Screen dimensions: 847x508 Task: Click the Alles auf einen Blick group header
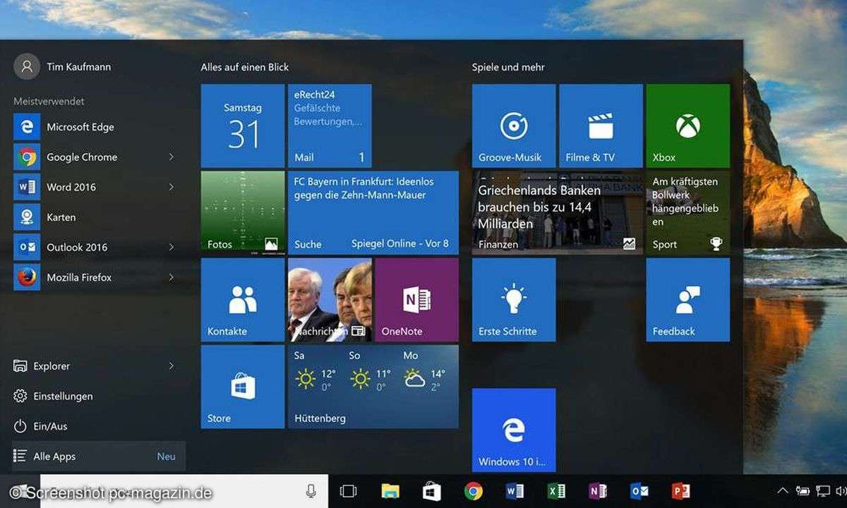click(245, 67)
